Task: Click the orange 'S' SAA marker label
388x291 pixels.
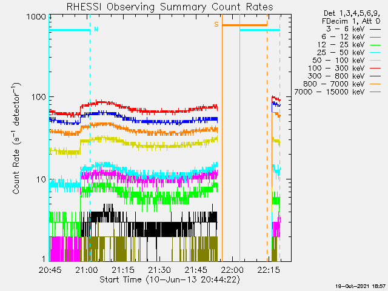Action: point(216,24)
